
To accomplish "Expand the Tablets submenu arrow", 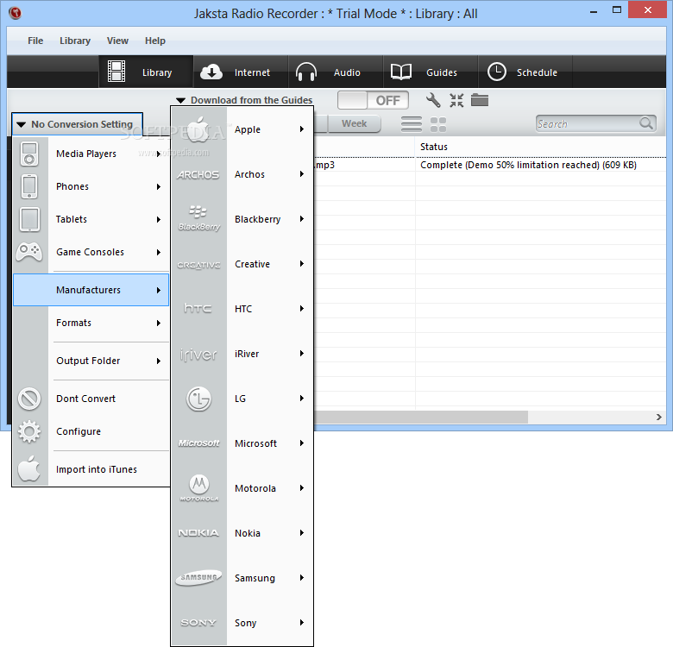I will (159, 219).
